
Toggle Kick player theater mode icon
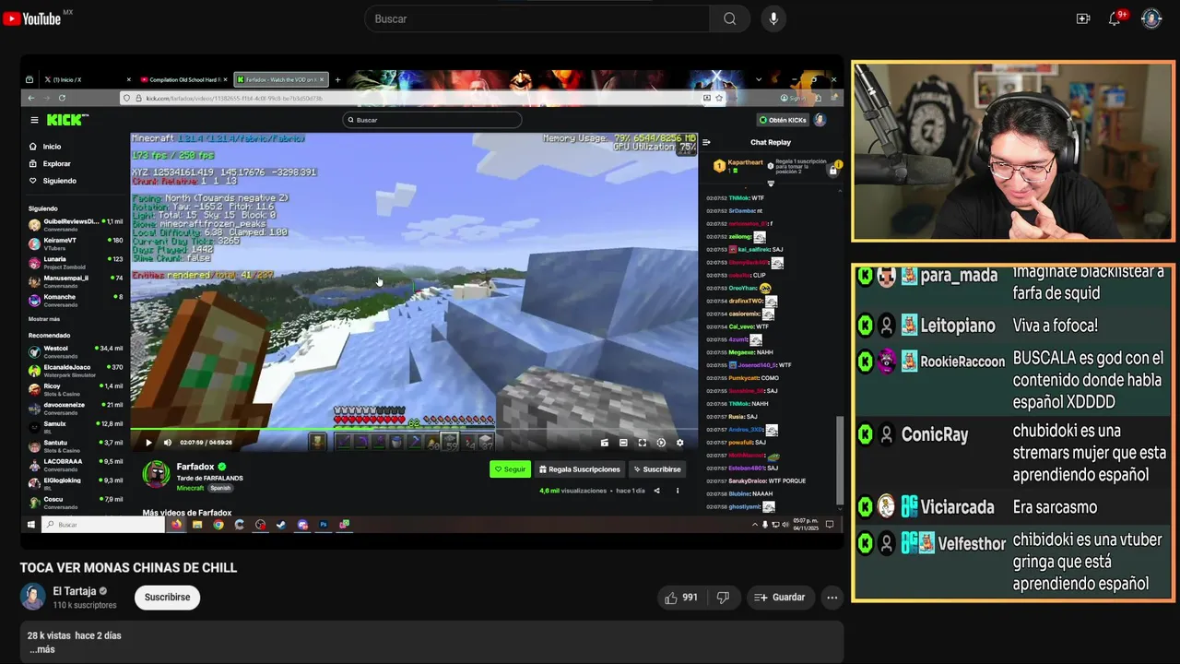tap(623, 443)
